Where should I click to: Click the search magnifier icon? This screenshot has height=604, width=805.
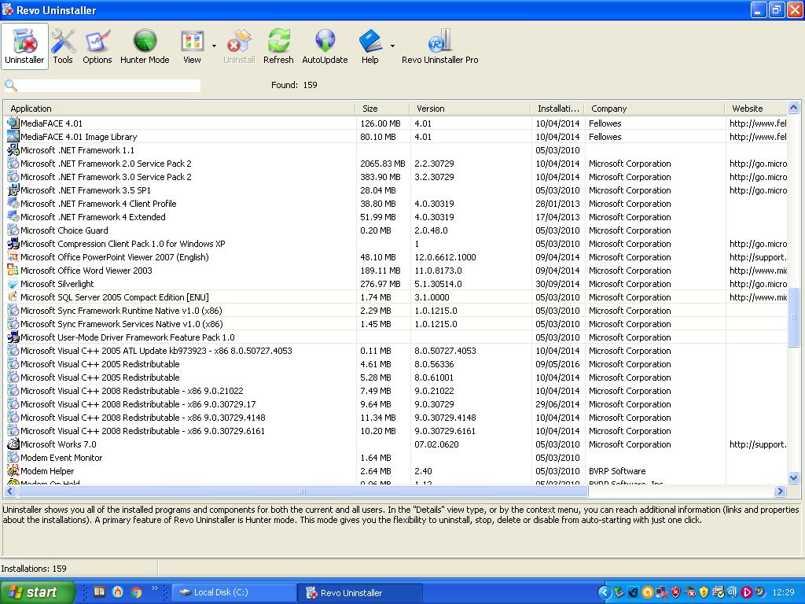point(10,85)
